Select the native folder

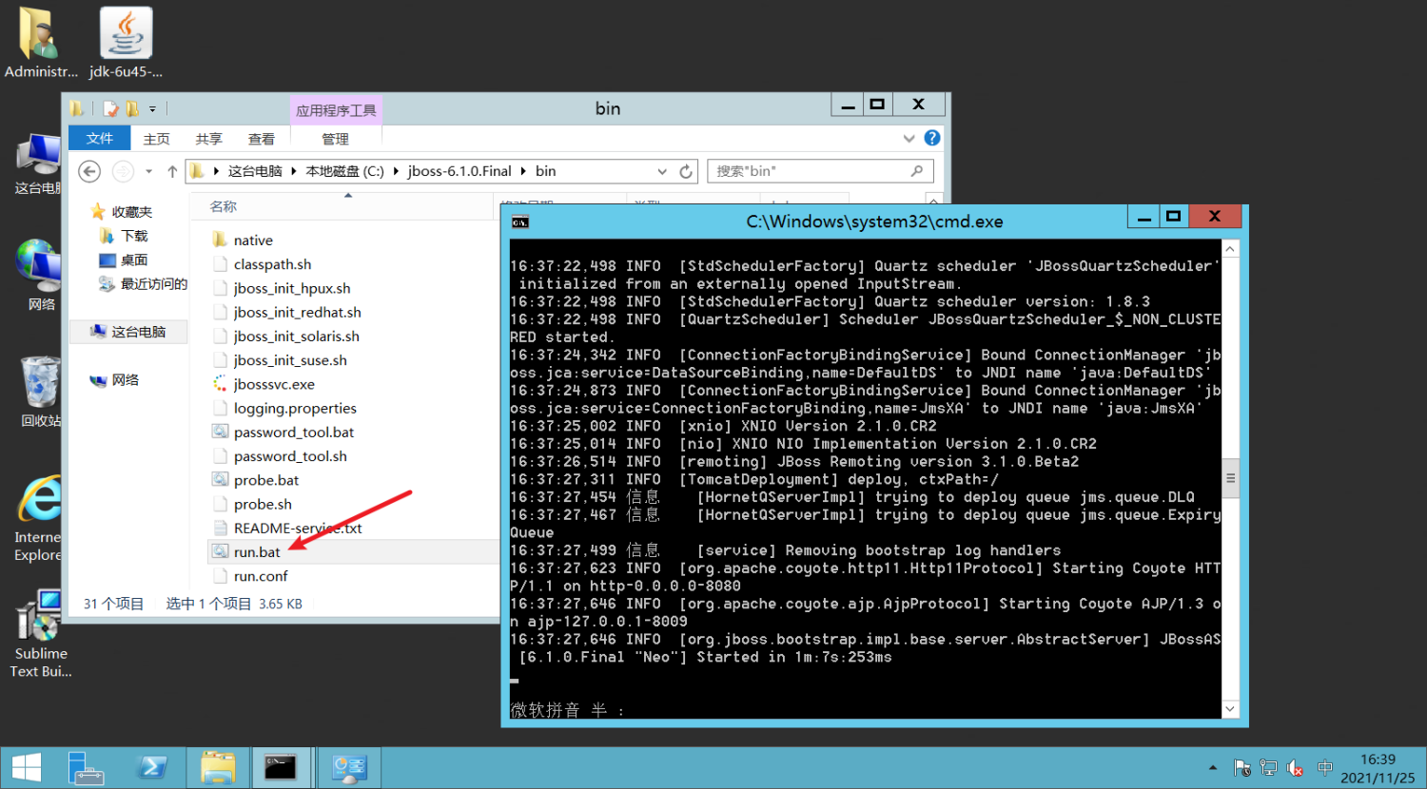coord(253,241)
